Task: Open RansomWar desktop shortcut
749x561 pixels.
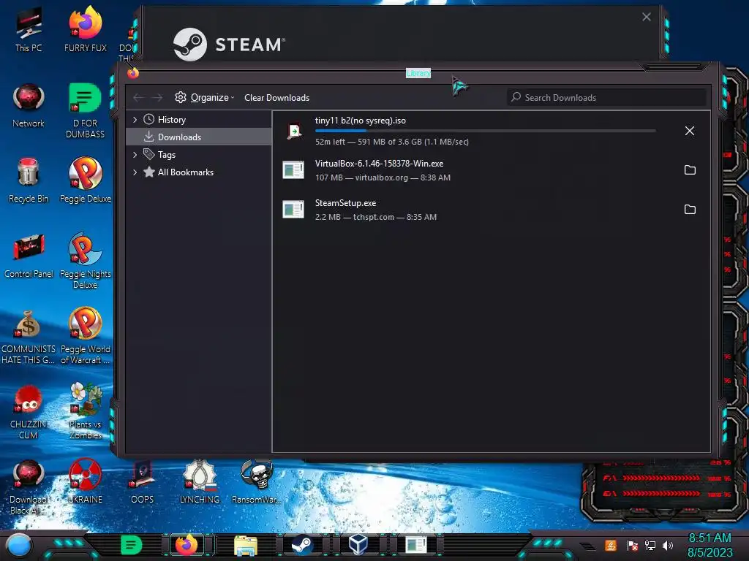Action: click(x=256, y=482)
